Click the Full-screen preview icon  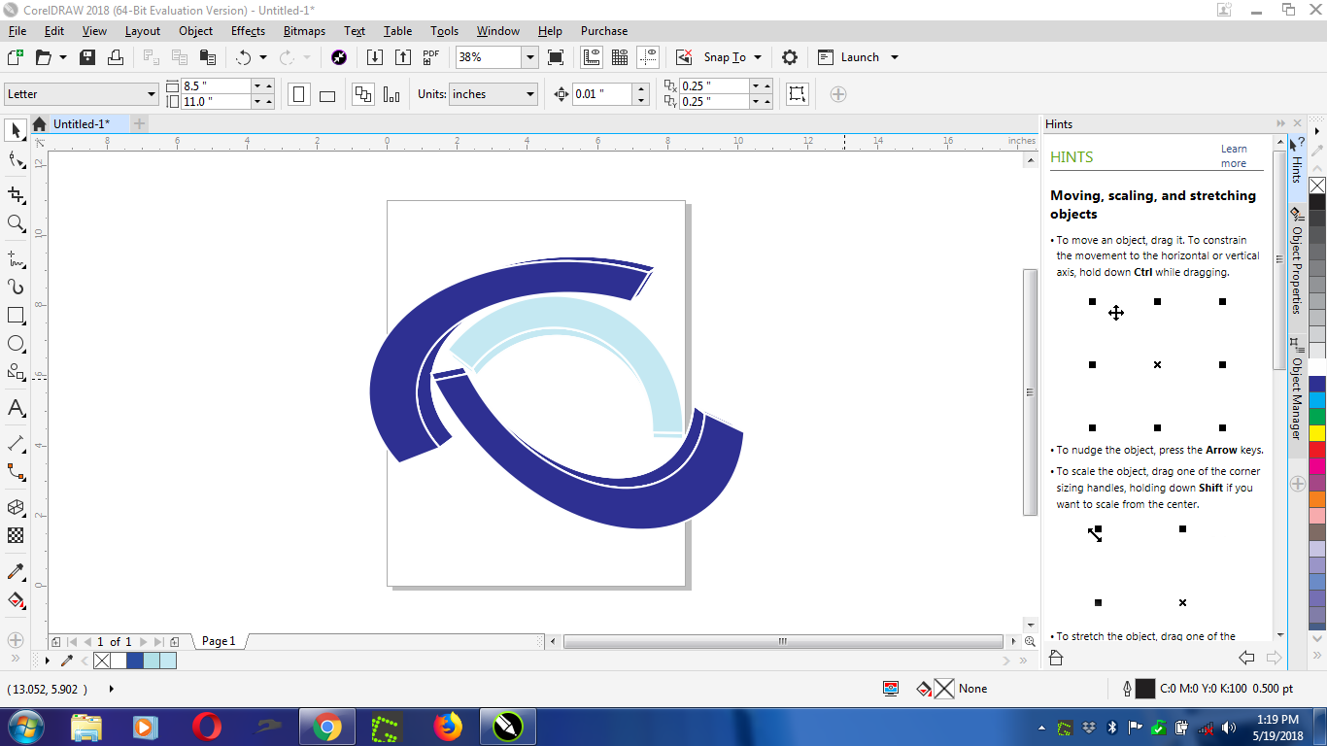click(x=556, y=57)
